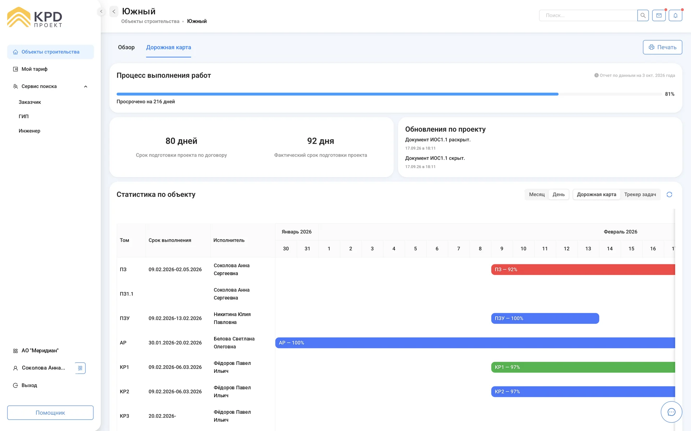
Task: Open the Обзор tab
Action: (126, 47)
